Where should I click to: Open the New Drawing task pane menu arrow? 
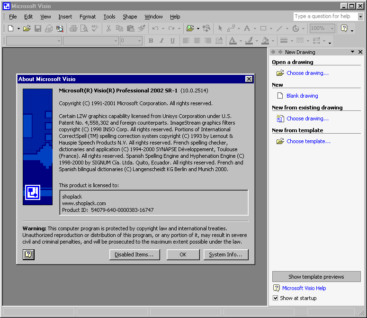tap(352, 52)
